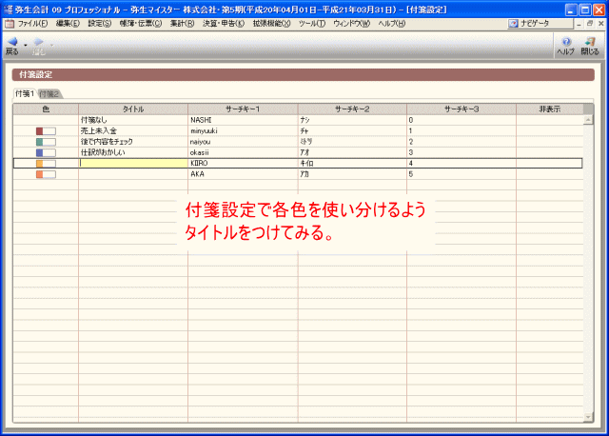
Task: Click 非表示 cell in 売上未入金 row
Action: click(550, 131)
